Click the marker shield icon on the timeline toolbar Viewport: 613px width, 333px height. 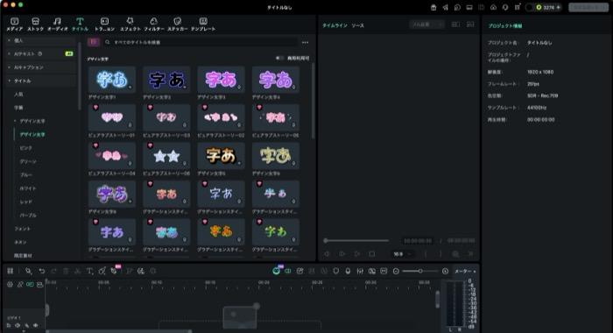pos(335,271)
